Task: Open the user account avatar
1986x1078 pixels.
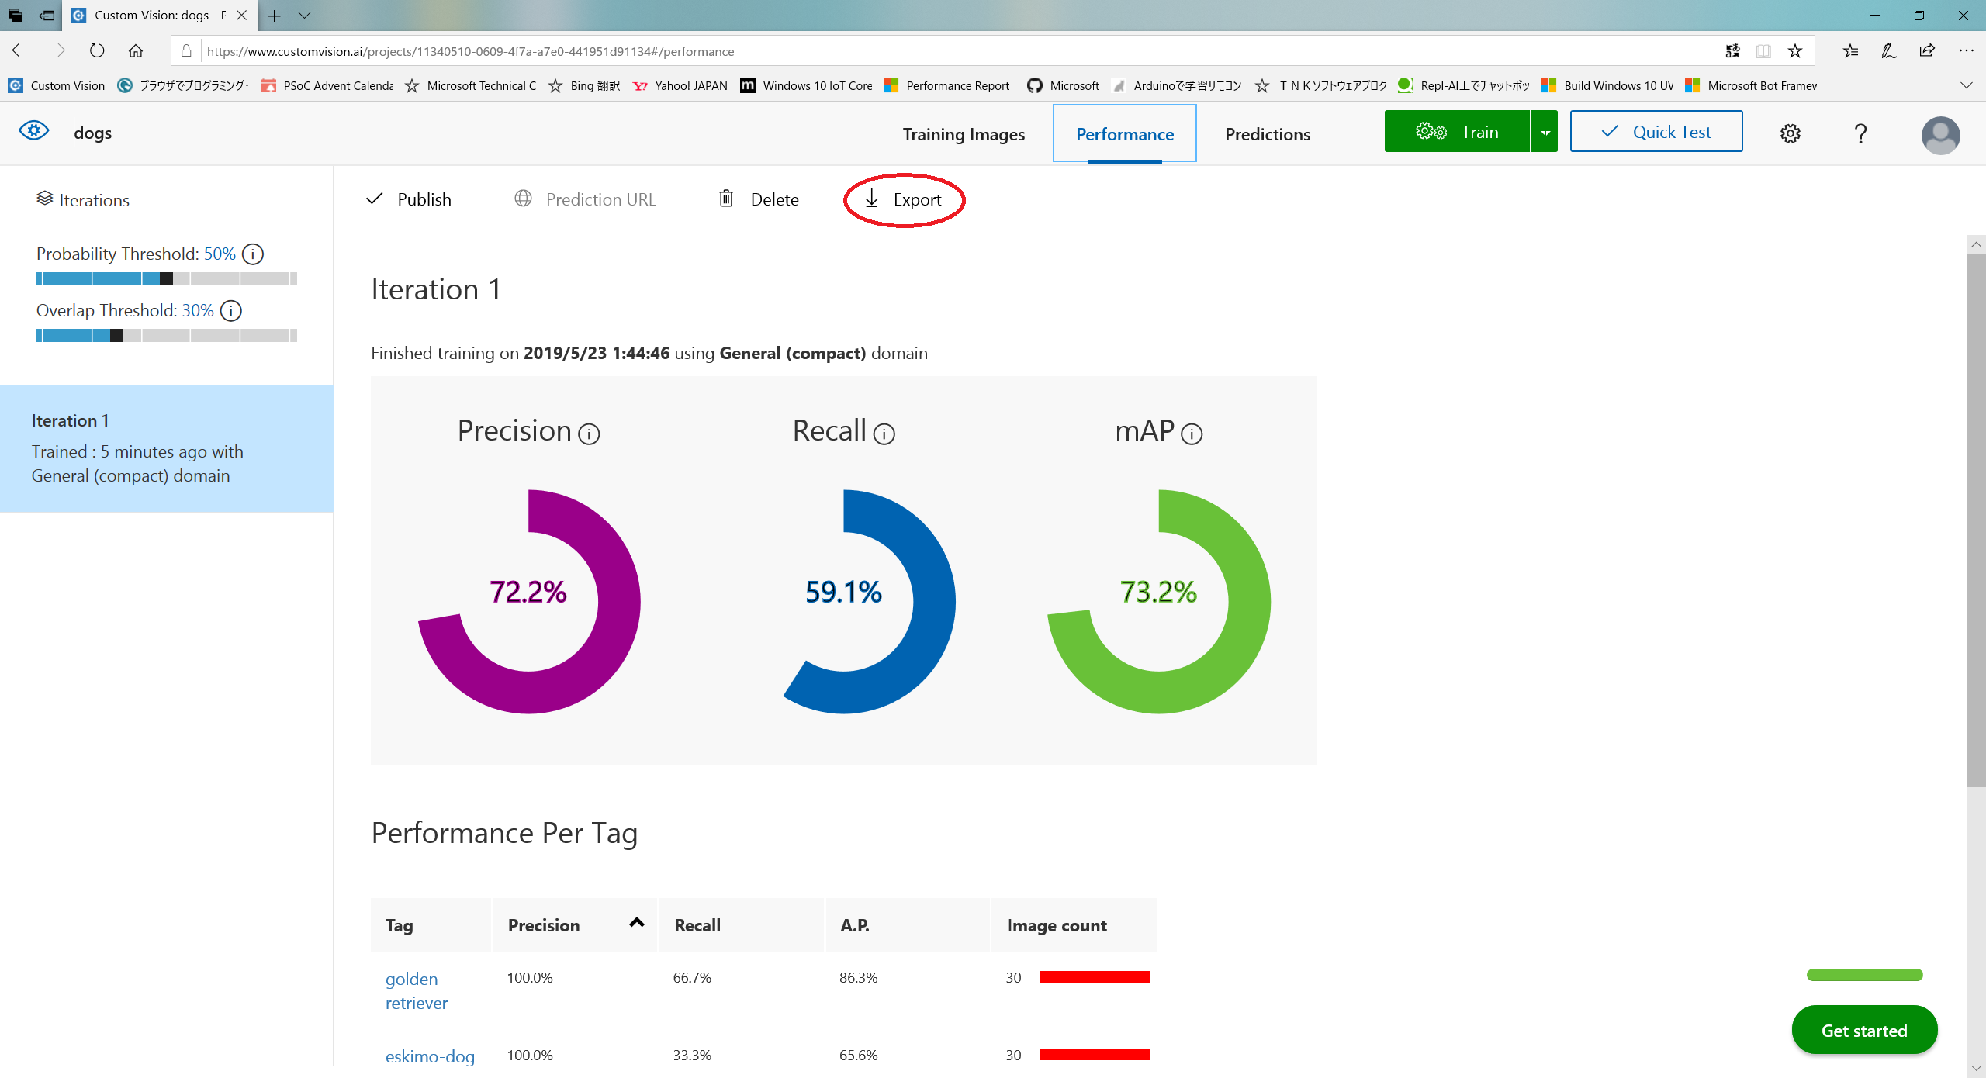Action: [1940, 135]
